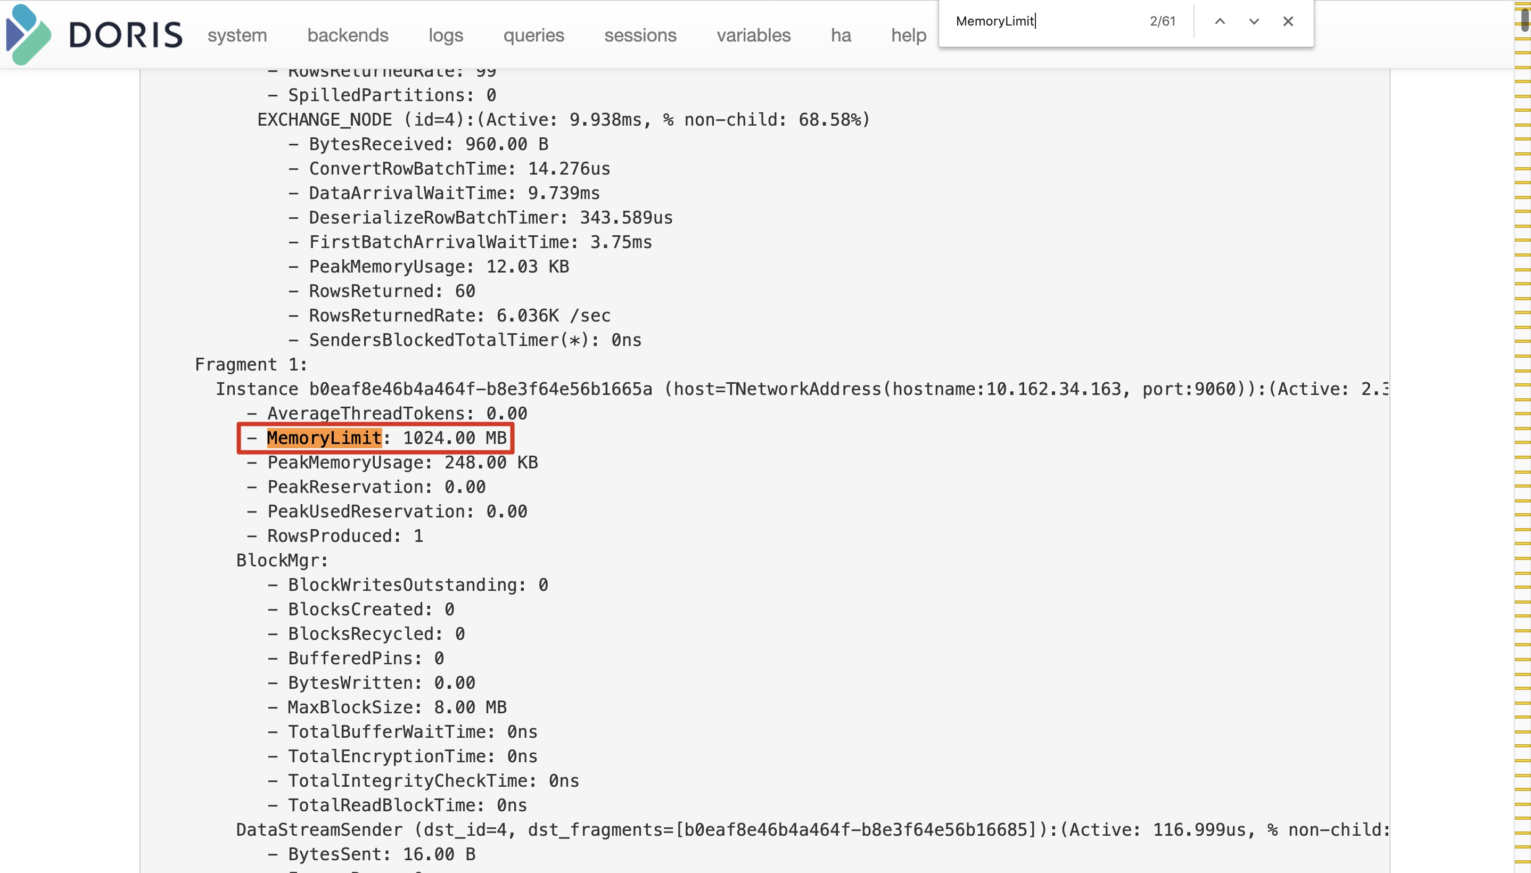Image resolution: width=1531 pixels, height=873 pixels.
Task: Go to next find match arrow
Action: (1254, 22)
